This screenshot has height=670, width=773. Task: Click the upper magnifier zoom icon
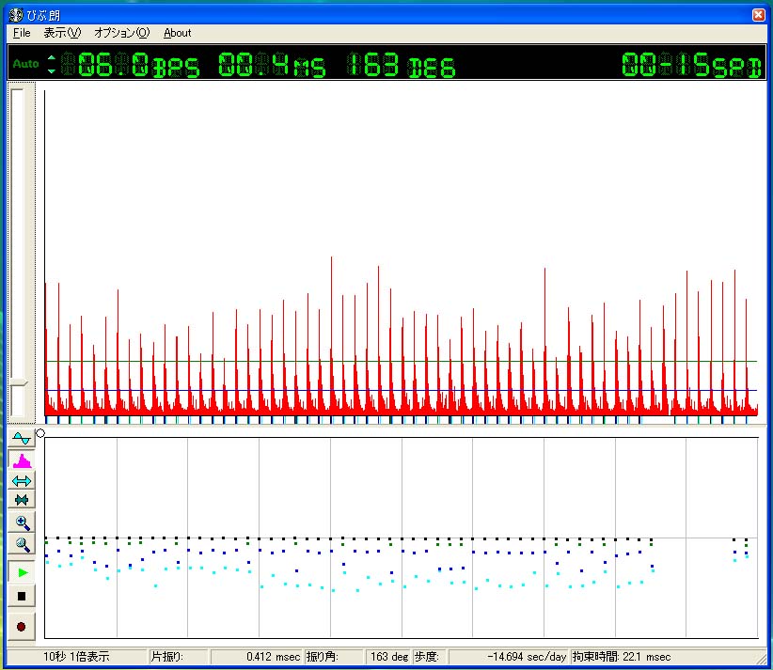click(22, 522)
